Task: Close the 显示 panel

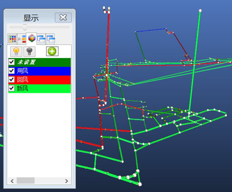Action: click(63, 17)
